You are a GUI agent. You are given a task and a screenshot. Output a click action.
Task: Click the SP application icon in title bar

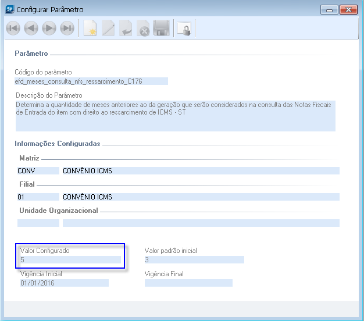pos(9,9)
